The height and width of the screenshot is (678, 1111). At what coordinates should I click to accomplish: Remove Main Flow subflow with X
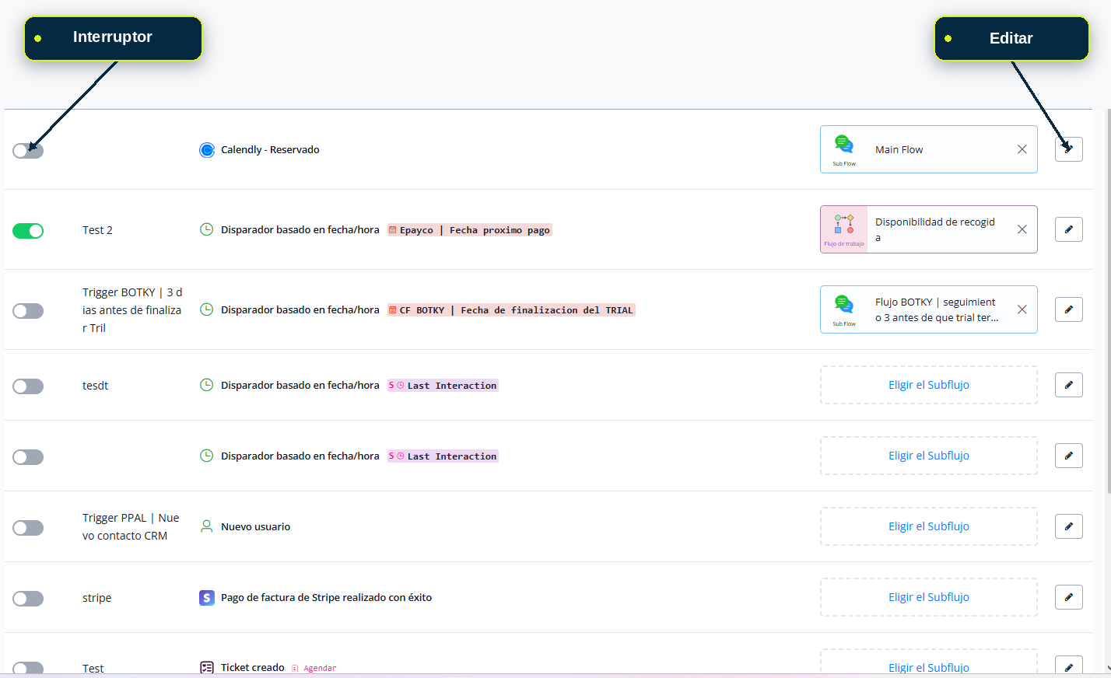click(x=1022, y=149)
